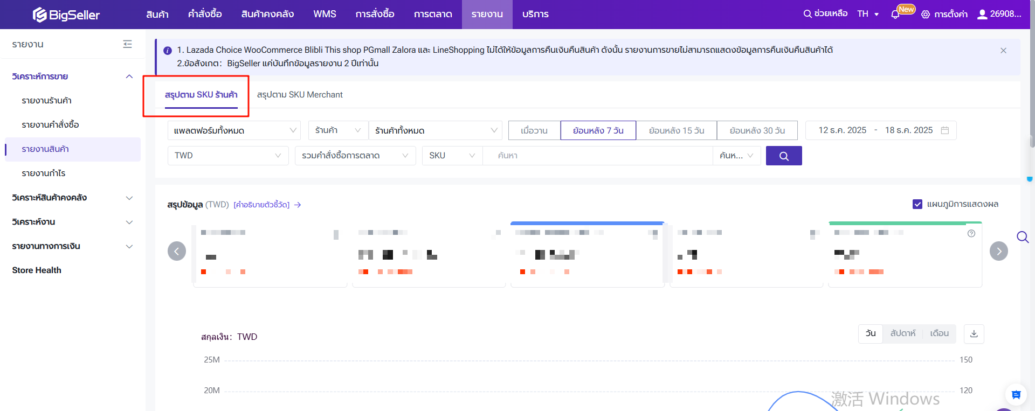This screenshot has width=1035, height=411.
Task: Collapse the sidebar with the menu icon
Action: point(127,44)
